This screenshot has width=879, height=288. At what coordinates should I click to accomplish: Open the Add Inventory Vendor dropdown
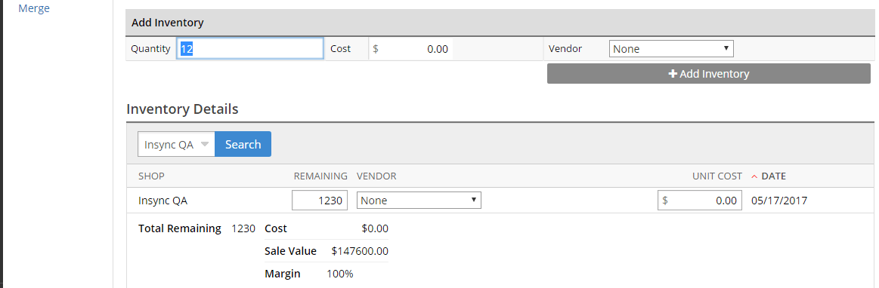click(671, 49)
